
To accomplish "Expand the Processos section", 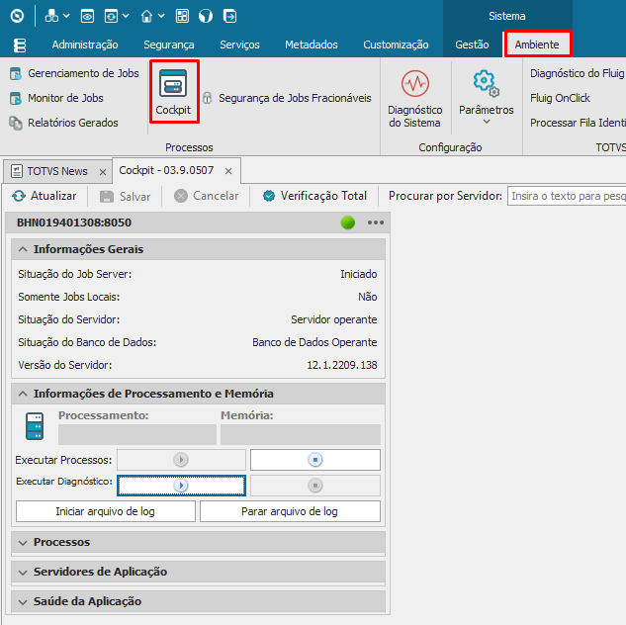I will 23,543.
